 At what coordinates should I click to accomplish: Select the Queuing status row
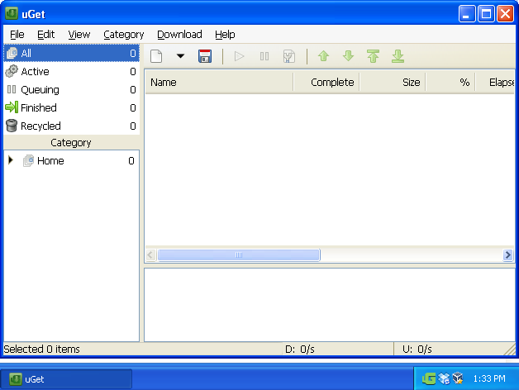(x=72, y=89)
